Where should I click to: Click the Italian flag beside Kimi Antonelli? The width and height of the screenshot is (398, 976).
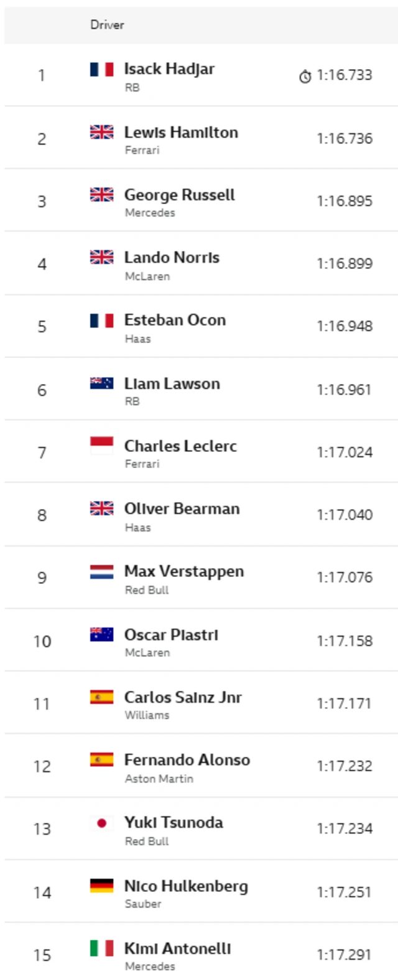click(101, 948)
